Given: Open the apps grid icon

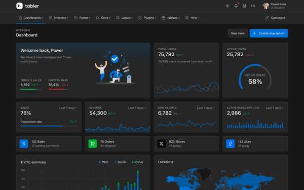Looking at the screenshot, I should pyautogui.click(x=244, y=6).
